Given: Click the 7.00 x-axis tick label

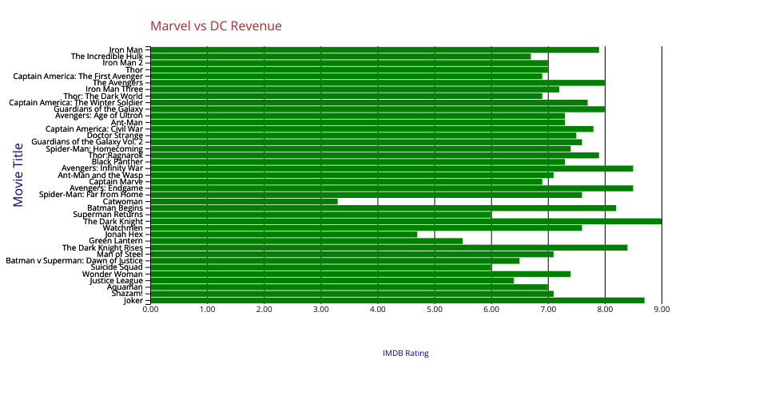Looking at the screenshot, I should point(548,310).
